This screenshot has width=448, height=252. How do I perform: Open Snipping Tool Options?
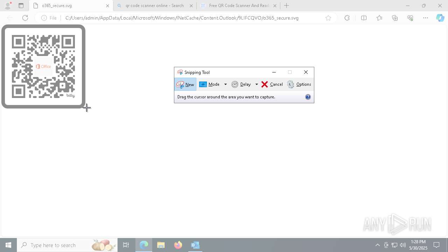pyautogui.click(x=299, y=84)
